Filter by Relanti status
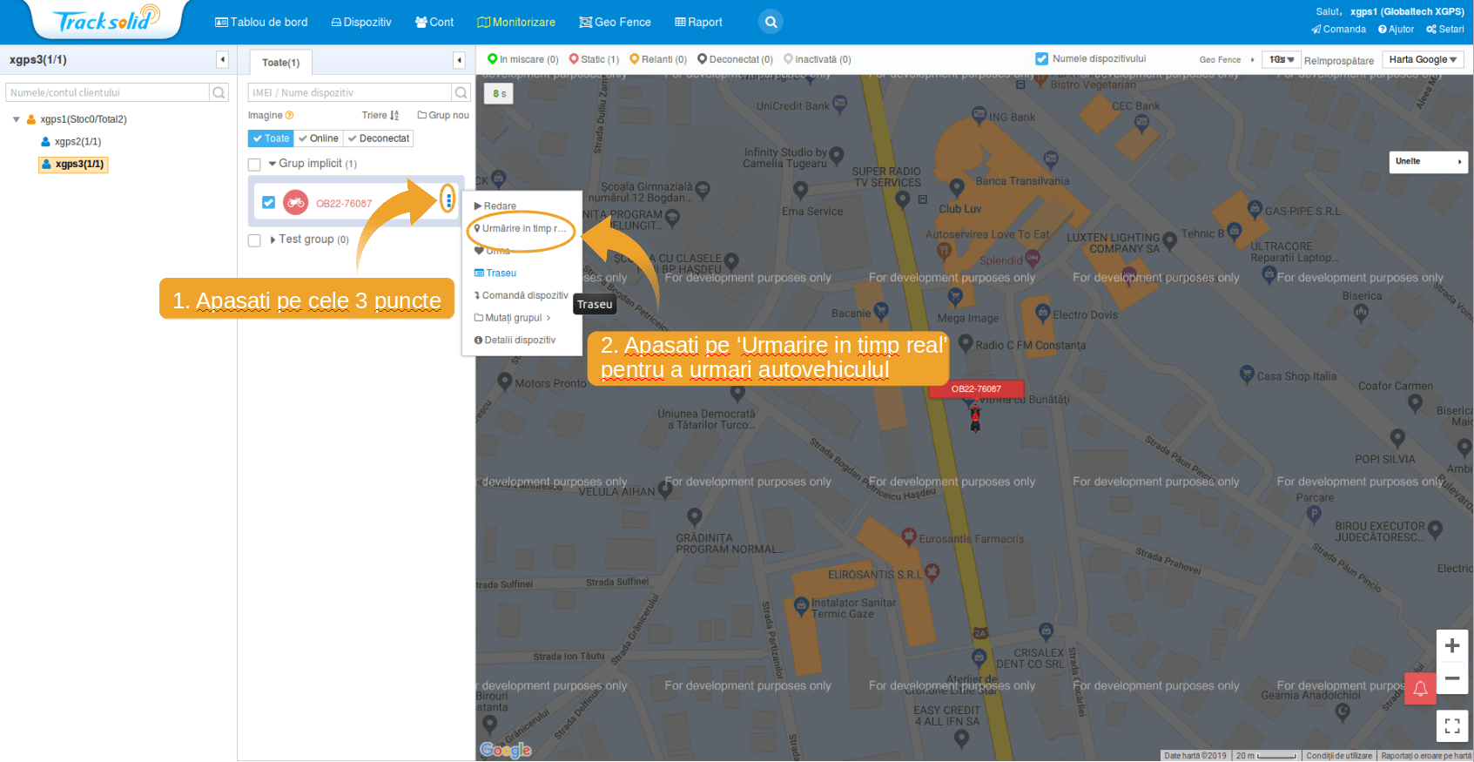 [x=658, y=59]
